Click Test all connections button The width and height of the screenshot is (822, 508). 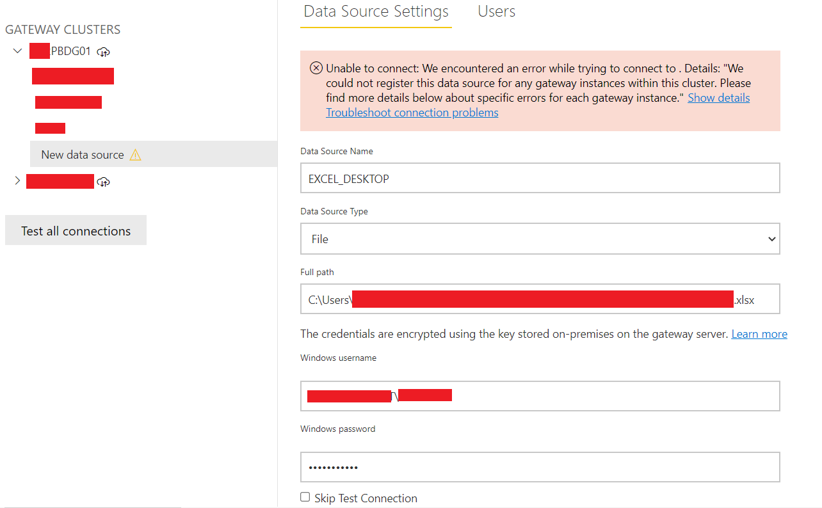pyautogui.click(x=76, y=230)
